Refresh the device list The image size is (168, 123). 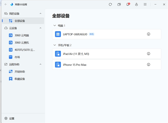click(x=110, y=4)
